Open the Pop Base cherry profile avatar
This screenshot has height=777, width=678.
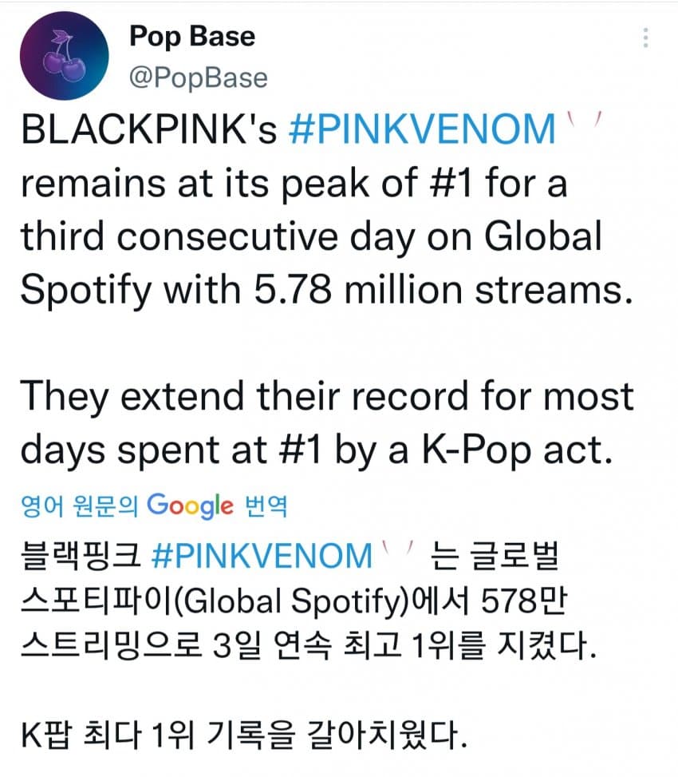click(65, 56)
